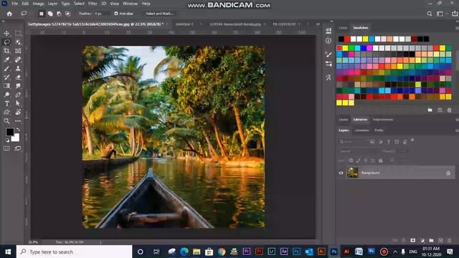Switch to the Adjustments panel tab
This screenshot has height=258, width=459.
[x=383, y=120]
